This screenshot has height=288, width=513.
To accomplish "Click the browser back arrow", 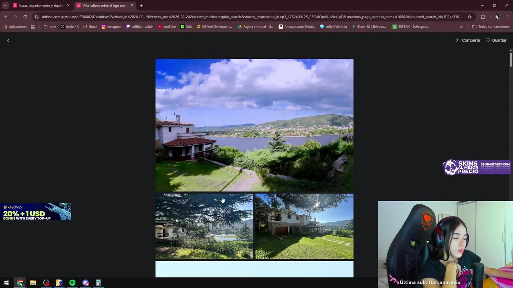I will tap(6, 17).
